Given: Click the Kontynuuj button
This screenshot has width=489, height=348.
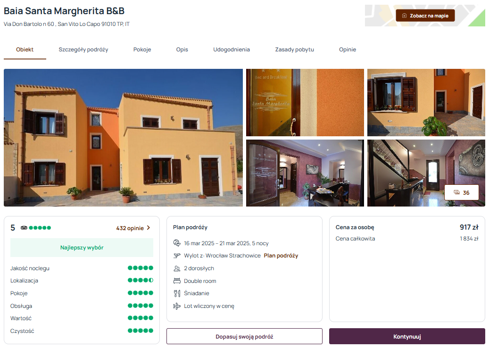Looking at the screenshot, I should point(407,336).
